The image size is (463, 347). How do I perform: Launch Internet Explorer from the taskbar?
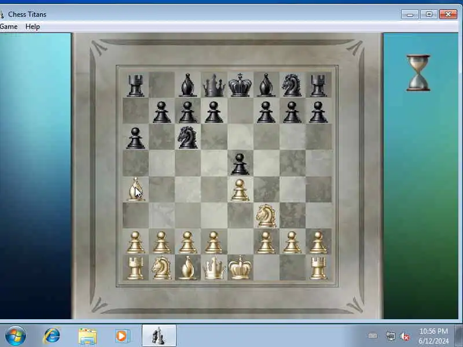click(52, 336)
